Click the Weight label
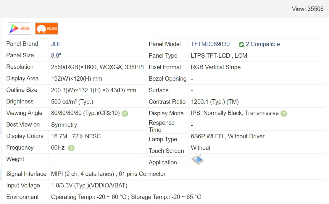Viewport: 329px width, 204px height. [15, 159]
